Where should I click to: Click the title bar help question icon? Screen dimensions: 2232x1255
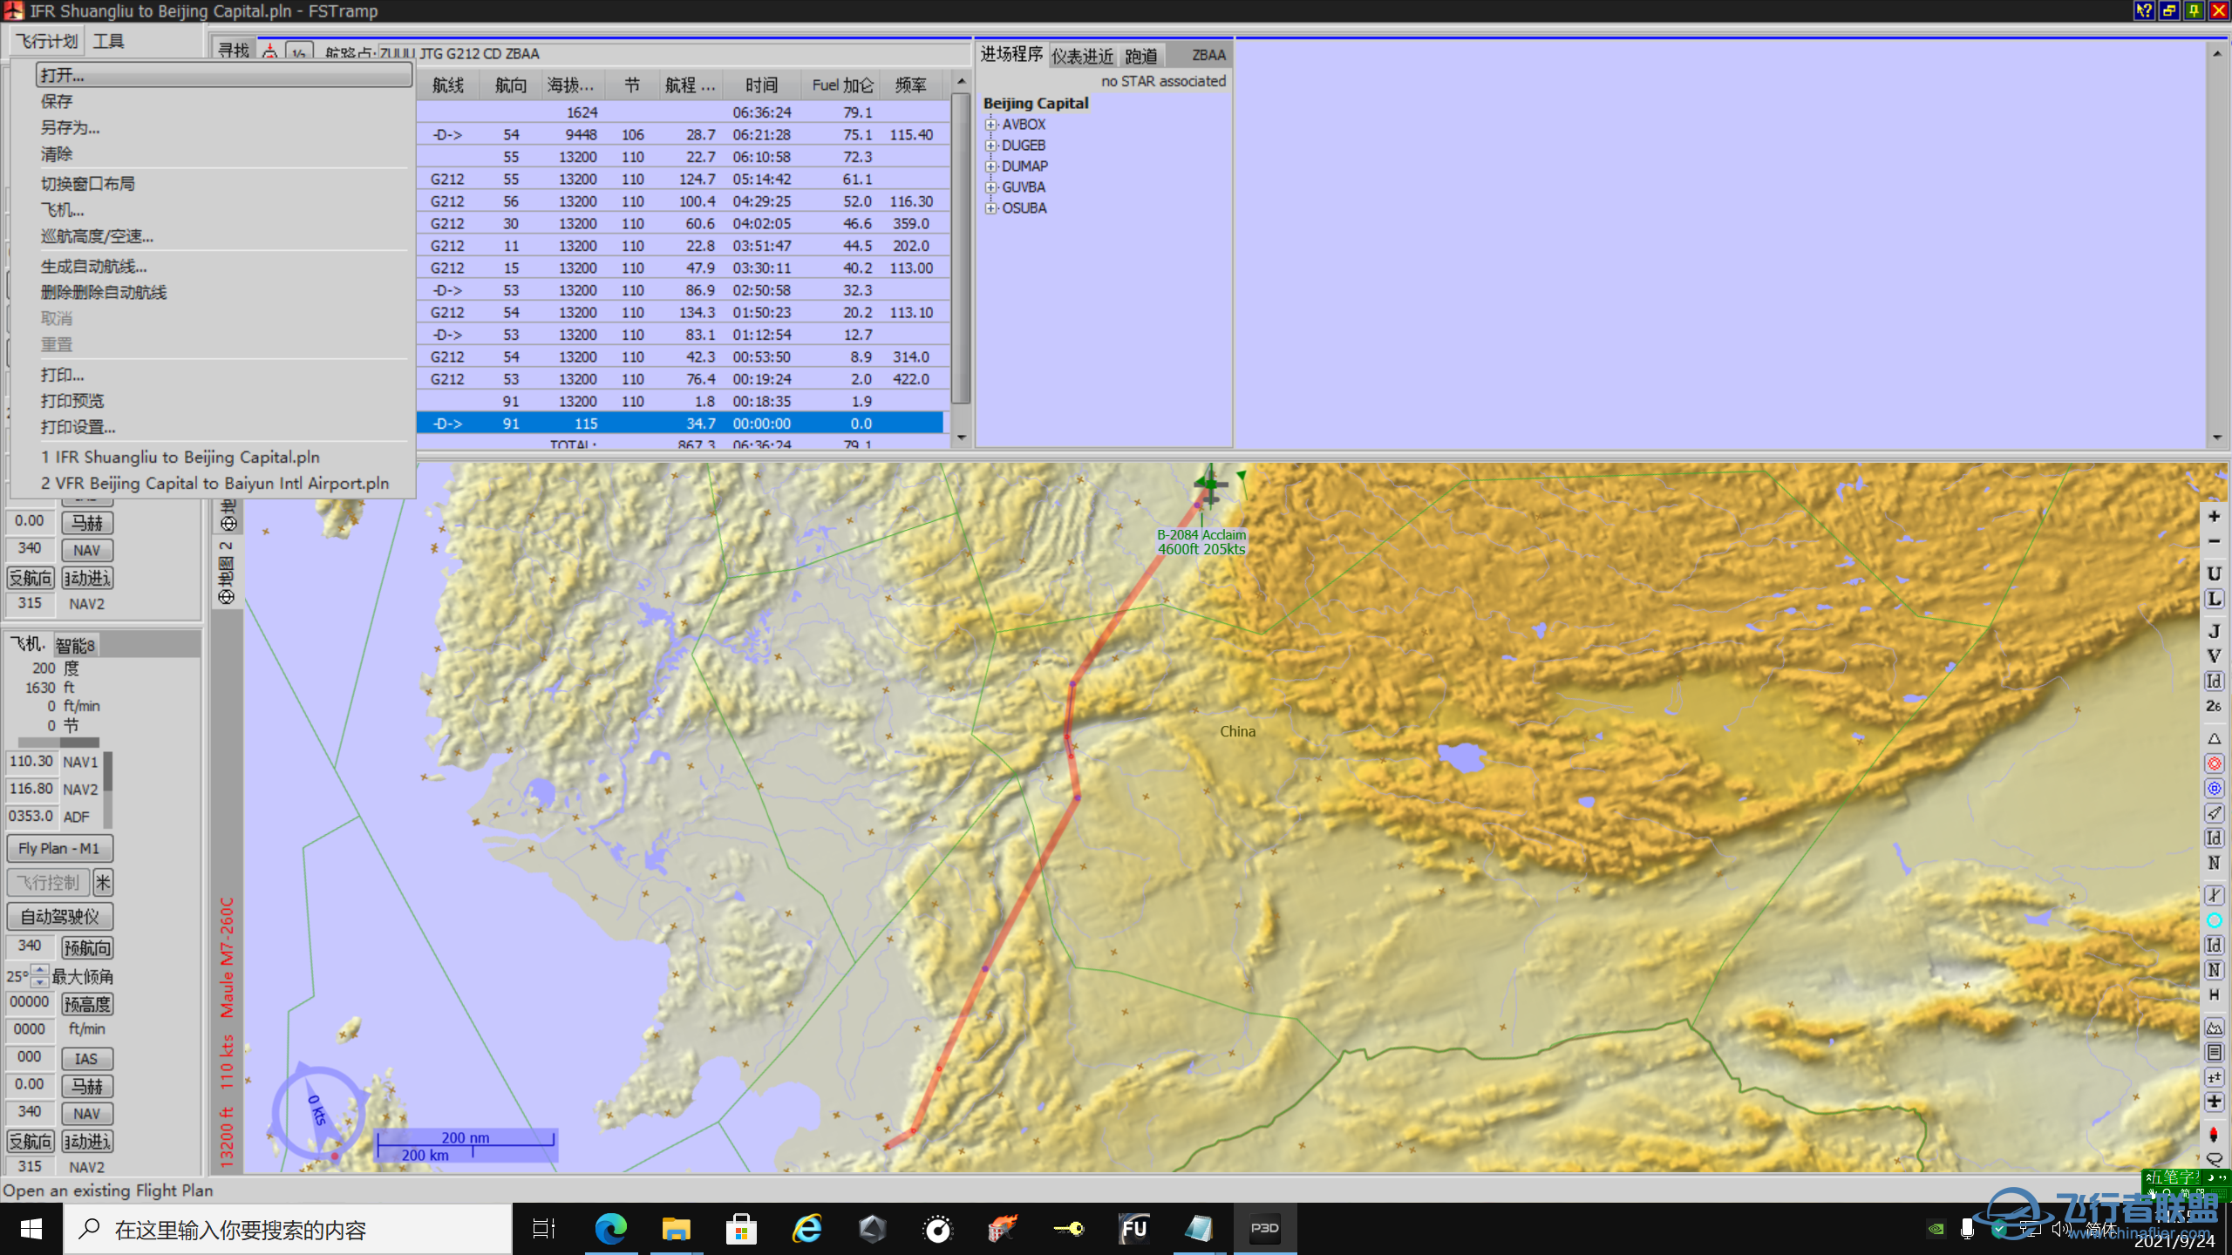(2144, 10)
